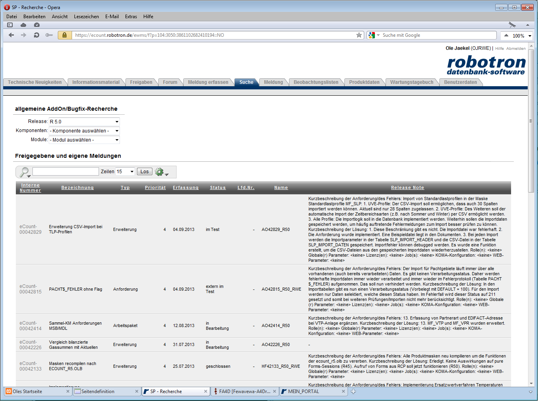
Task: Close the SP - Recherche tab
Action: (x=205, y=392)
